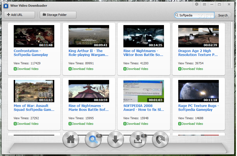
Task: Open Storage Folder
Action: [58, 15]
